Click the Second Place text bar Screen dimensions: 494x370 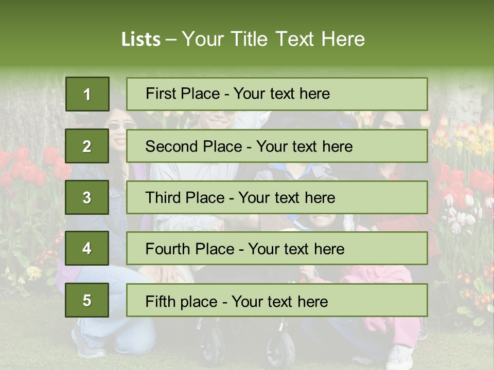(277, 146)
